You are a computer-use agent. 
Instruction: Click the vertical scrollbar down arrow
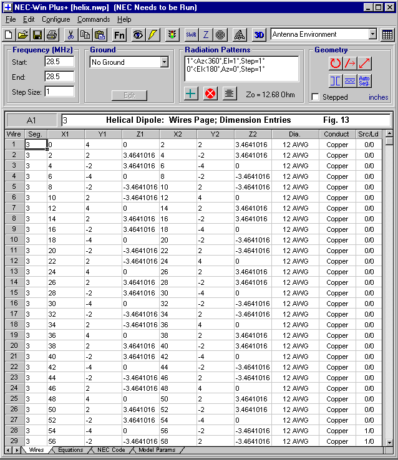[390, 440]
